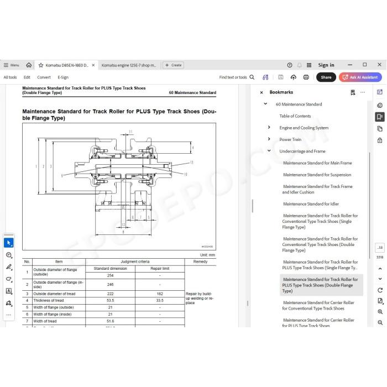Open more tools ellipsis in left toolbar
Viewport: 387px width, 387px height.
coord(9,315)
